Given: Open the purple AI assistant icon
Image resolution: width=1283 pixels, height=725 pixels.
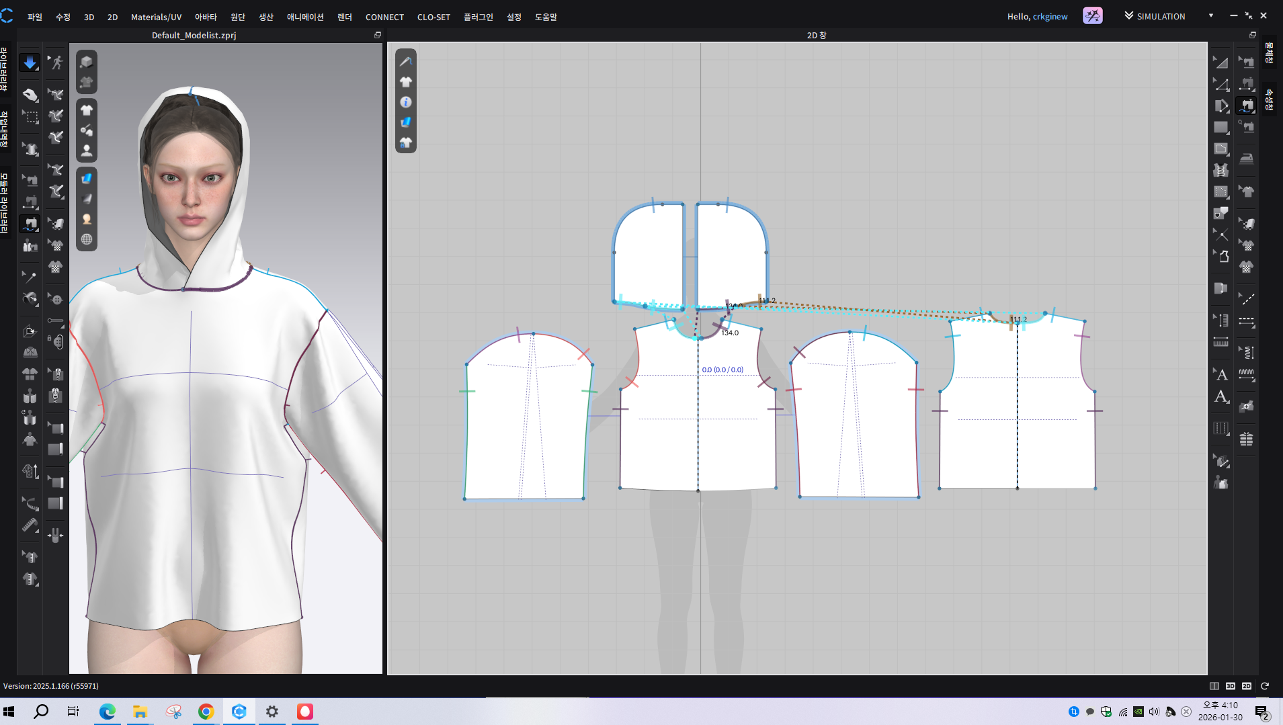Looking at the screenshot, I should click(x=1092, y=16).
